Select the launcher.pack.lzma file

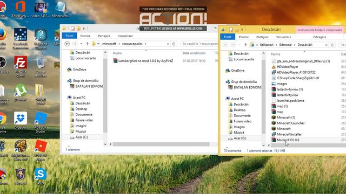coord(288,101)
